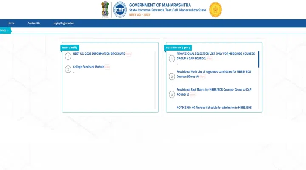Viewport: 306px width, 170px height.
Task: Expand the Note bar arrow
Action: tap(5, 31)
